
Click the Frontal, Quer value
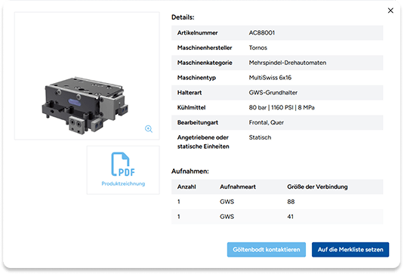pyautogui.click(x=266, y=122)
